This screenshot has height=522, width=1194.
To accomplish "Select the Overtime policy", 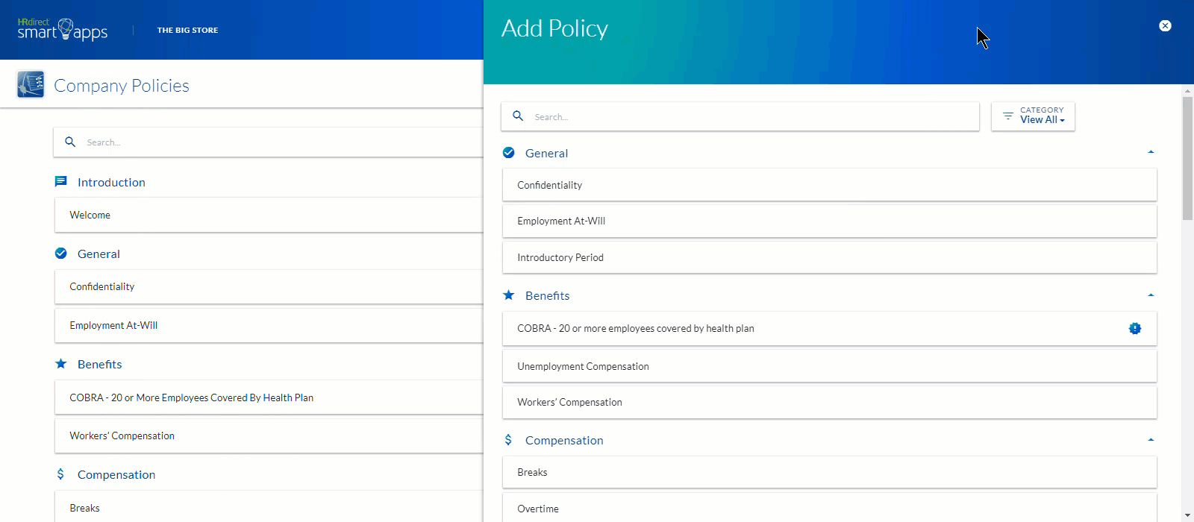I will [x=830, y=508].
